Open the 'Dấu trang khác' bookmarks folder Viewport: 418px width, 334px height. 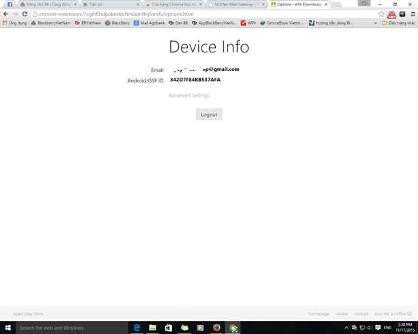399,22
